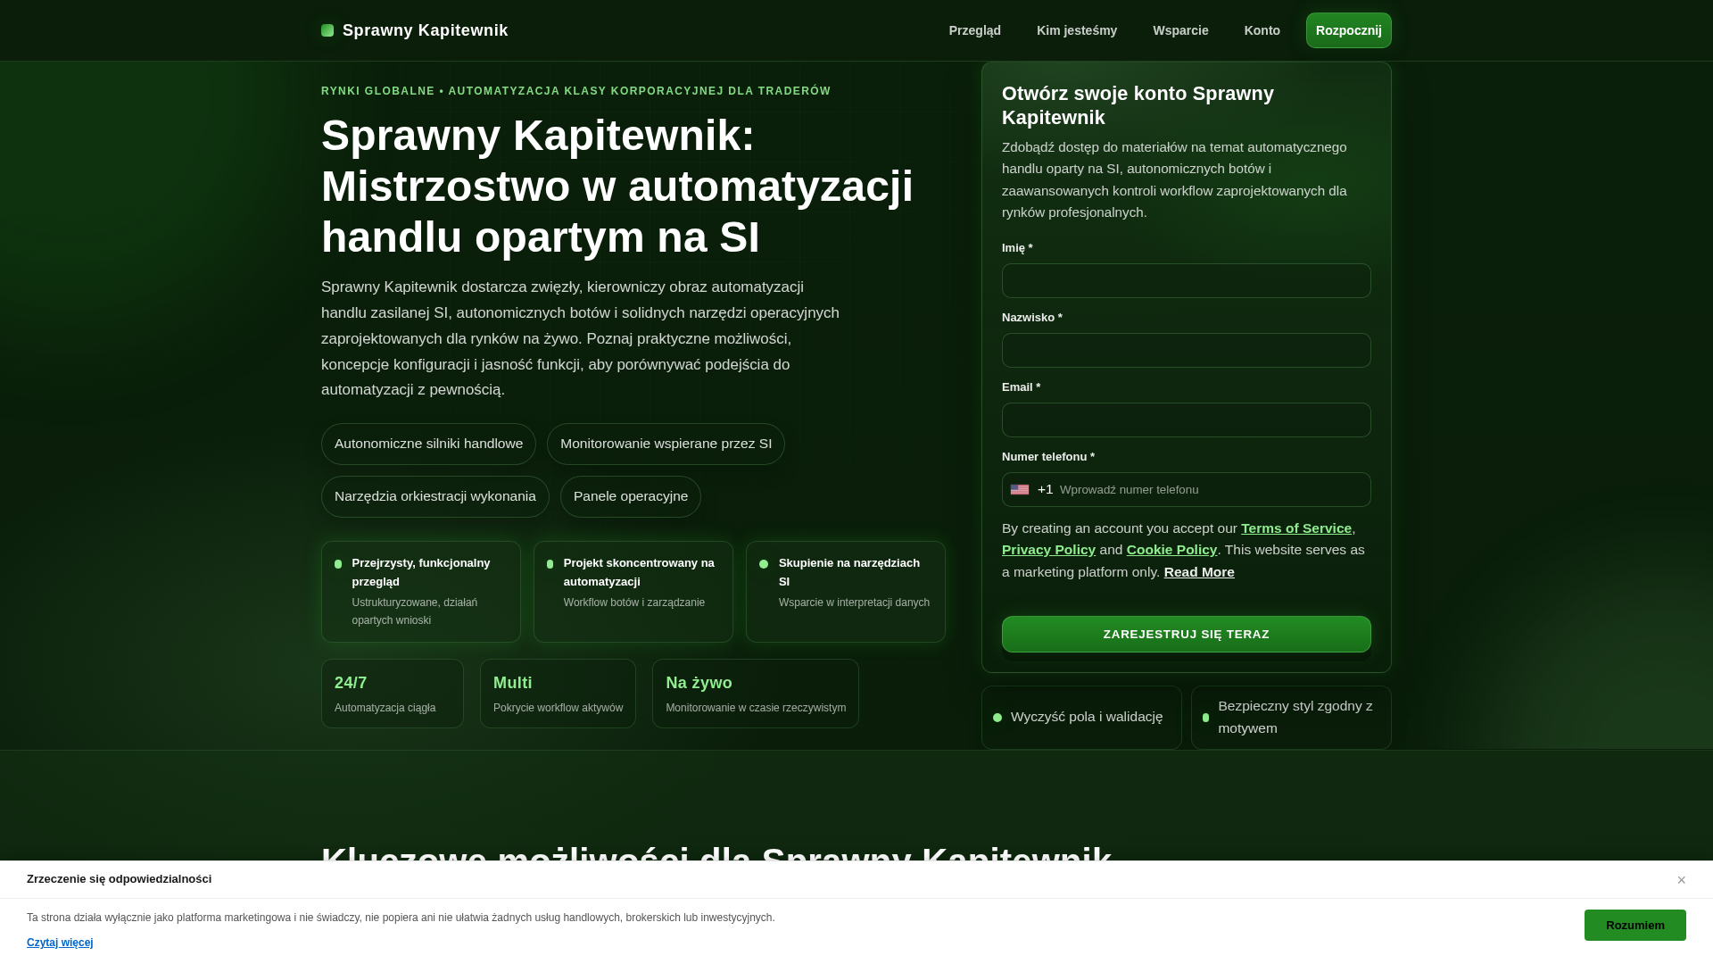Select the Panele operacyjne pill
1713x964 pixels.
tap(630, 496)
